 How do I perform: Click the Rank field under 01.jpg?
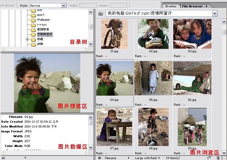101,56
